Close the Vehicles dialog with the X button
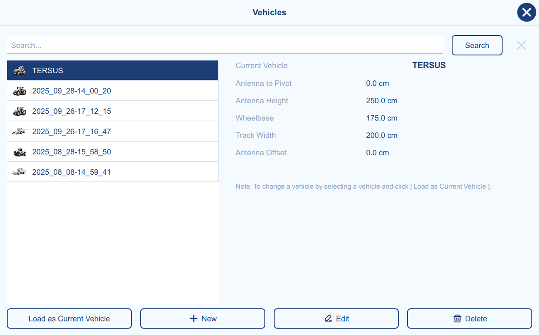Image resolution: width=539 pixels, height=335 pixels. pyautogui.click(x=527, y=12)
